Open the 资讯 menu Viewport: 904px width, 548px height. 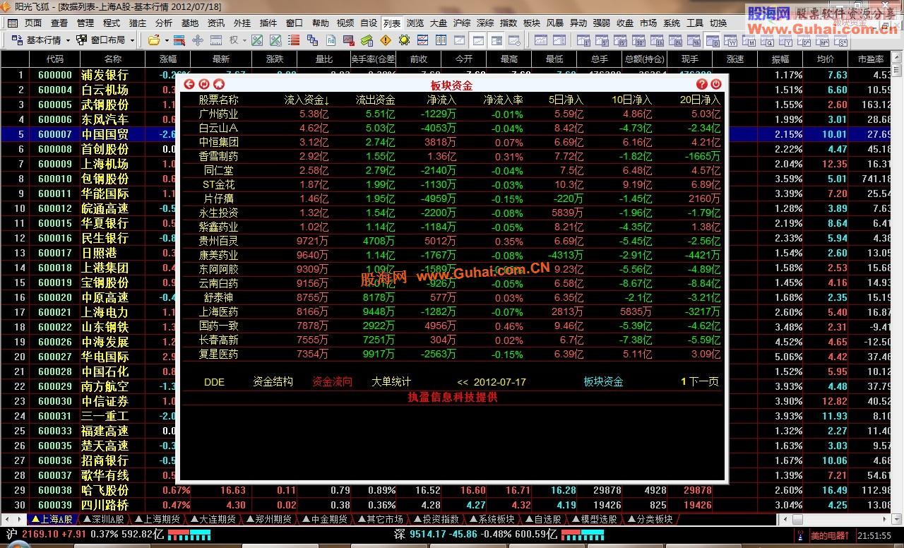click(x=216, y=23)
